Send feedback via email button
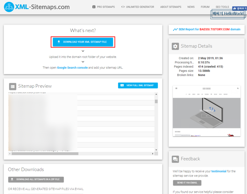This screenshot has width=247, height=194. click(187, 183)
